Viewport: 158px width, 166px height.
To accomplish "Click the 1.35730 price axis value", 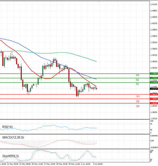I will pos(154,119).
